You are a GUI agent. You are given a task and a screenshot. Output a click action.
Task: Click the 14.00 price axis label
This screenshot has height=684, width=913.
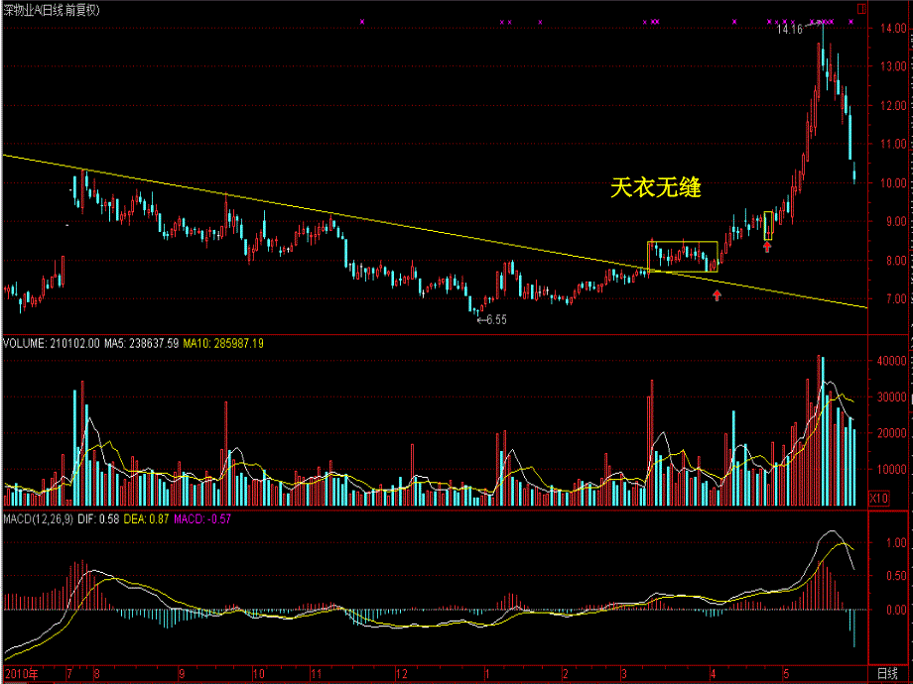894,29
